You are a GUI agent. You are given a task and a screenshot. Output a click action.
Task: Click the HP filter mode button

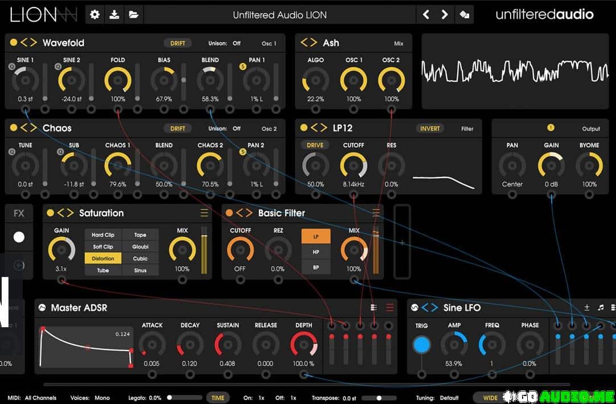click(x=315, y=252)
